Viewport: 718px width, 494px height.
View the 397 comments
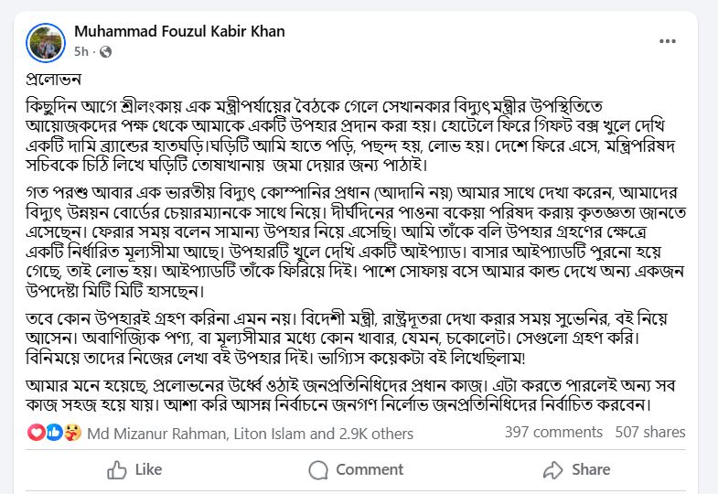point(552,432)
